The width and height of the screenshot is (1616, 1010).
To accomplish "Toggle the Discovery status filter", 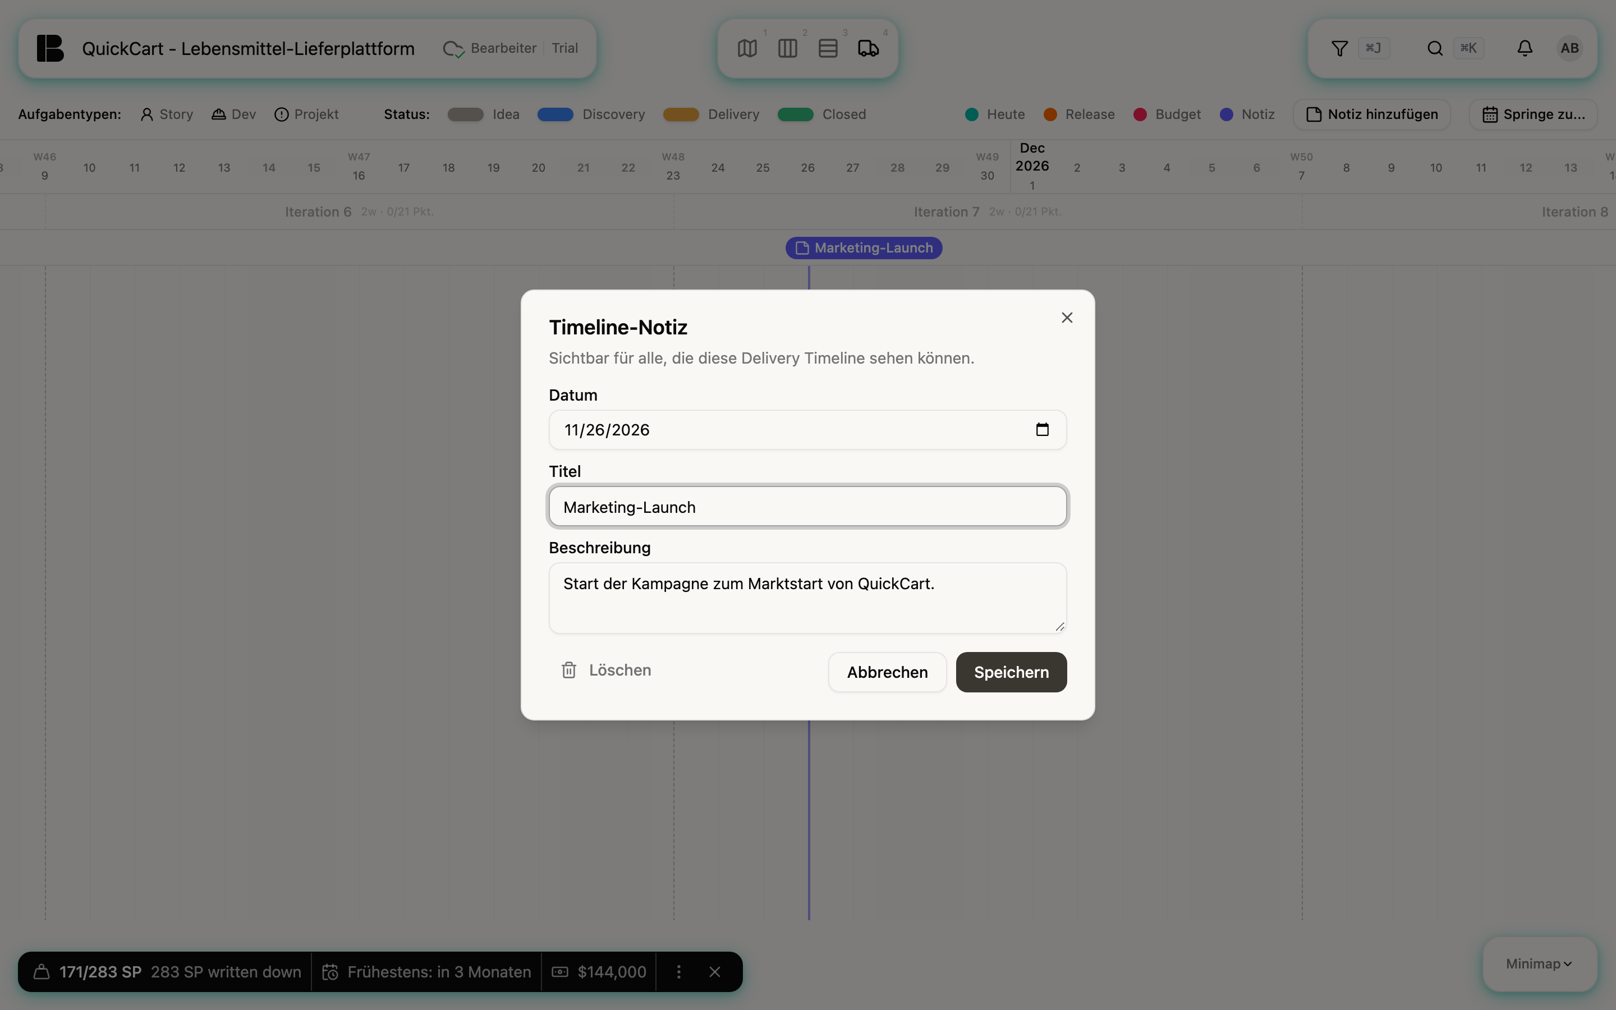I will 591,114.
